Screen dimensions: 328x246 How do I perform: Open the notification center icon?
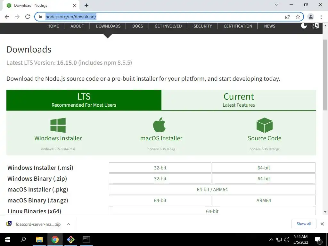318,240
